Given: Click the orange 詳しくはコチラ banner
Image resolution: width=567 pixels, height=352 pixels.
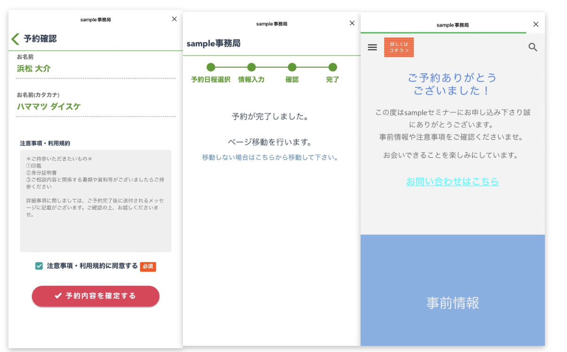Looking at the screenshot, I should pyautogui.click(x=399, y=47).
